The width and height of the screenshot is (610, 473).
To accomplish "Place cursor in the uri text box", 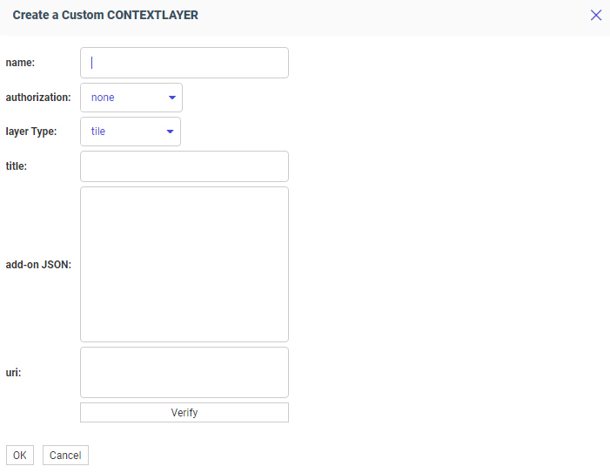I will (x=184, y=372).
